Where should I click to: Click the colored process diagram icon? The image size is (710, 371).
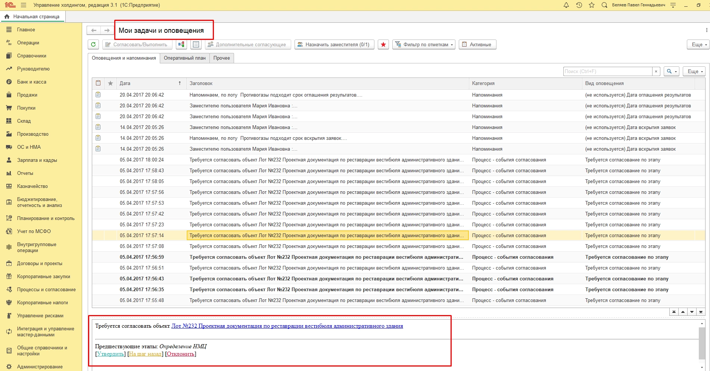(x=181, y=44)
